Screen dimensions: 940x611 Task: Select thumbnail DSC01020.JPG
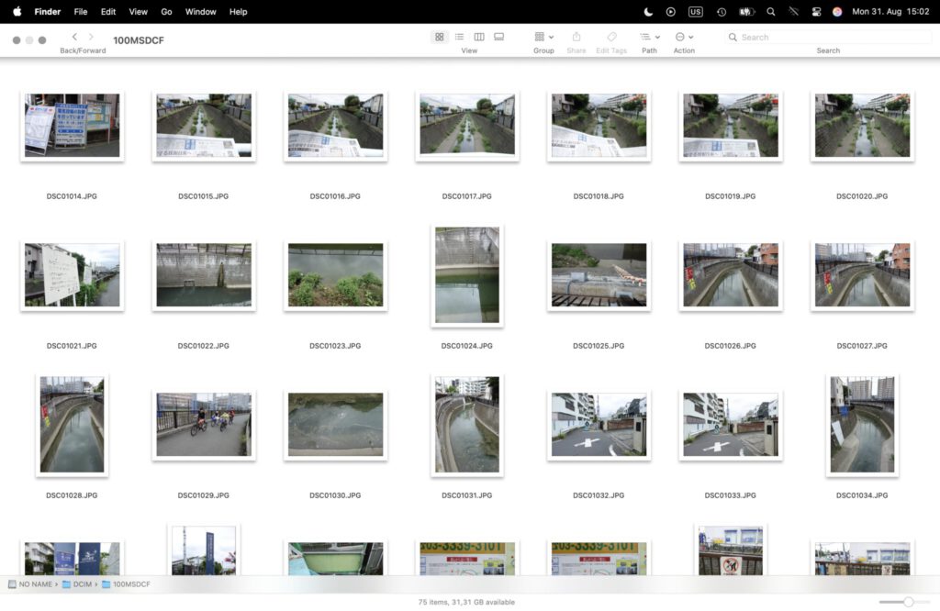[863, 125]
